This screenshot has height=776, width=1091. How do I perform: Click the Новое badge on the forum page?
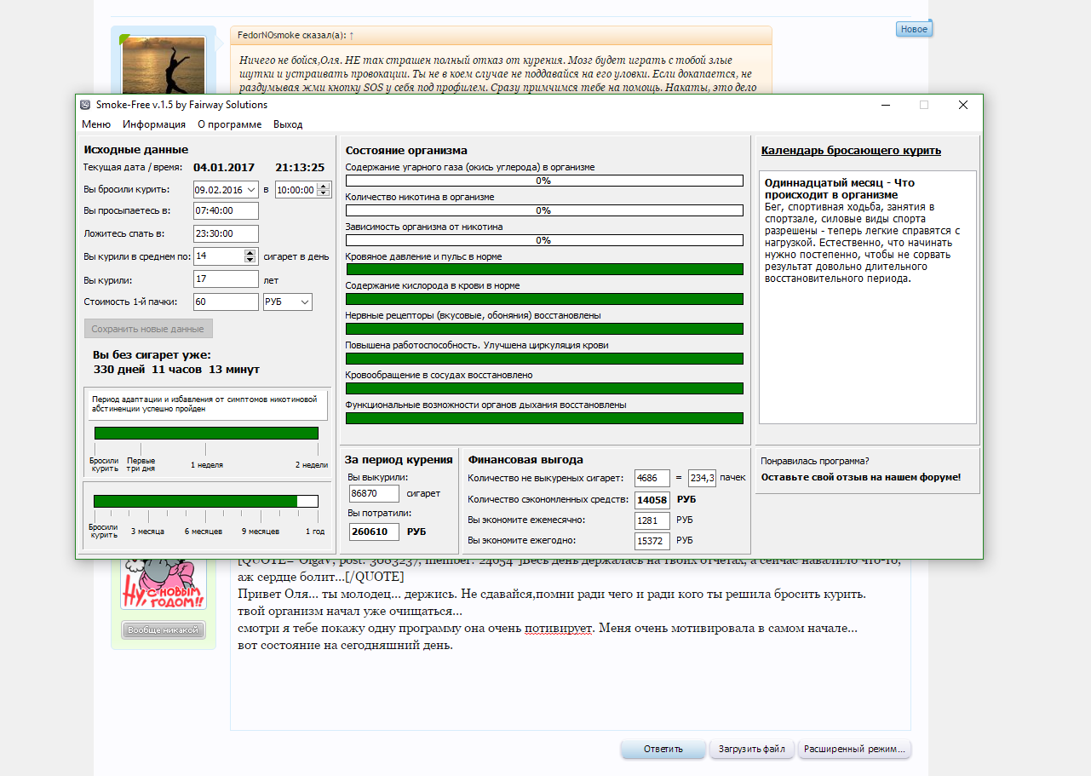(914, 29)
